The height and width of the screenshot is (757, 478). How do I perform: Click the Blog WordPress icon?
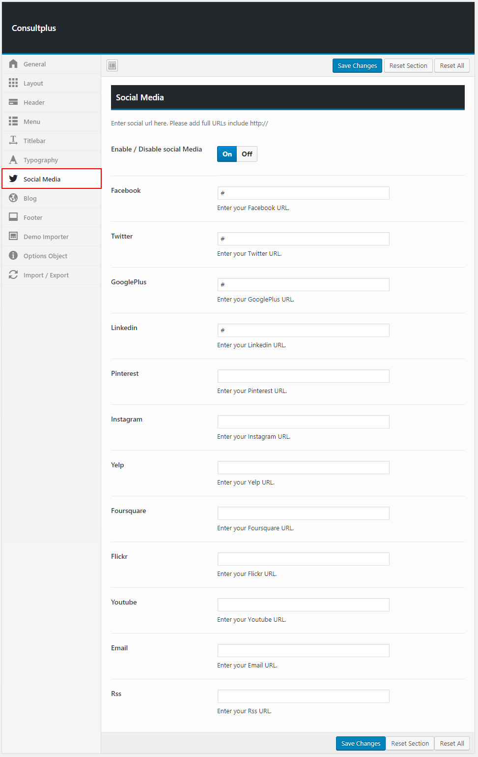coord(13,198)
